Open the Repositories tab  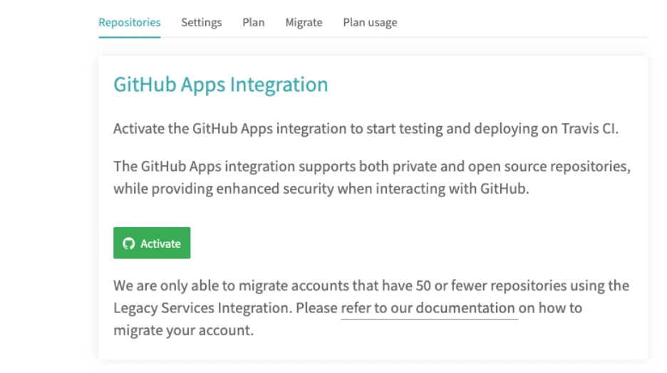[x=129, y=23]
